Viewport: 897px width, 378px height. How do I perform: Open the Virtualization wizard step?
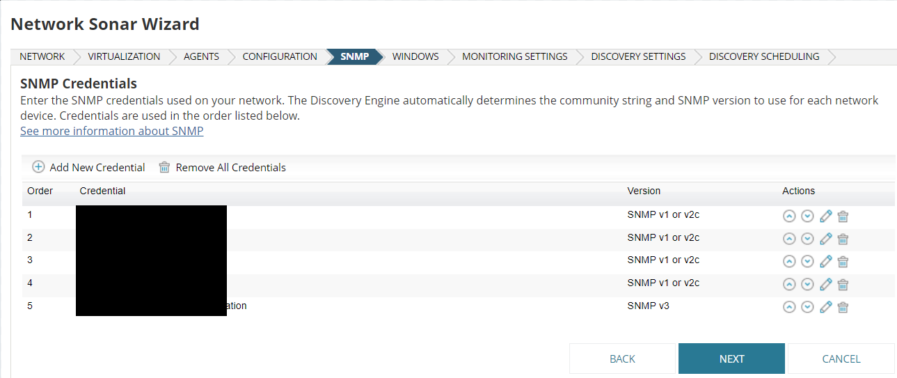point(124,56)
